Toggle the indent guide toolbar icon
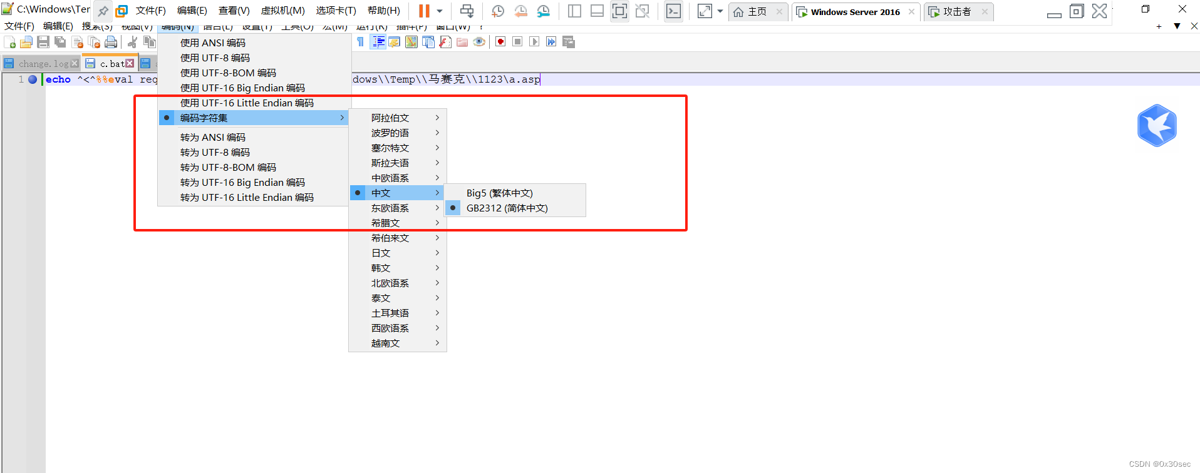Viewport: 1200px width, 473px height. pos(378,42)
